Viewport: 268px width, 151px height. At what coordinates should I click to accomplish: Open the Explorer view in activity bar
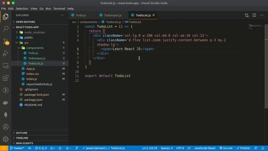(5, 17)
